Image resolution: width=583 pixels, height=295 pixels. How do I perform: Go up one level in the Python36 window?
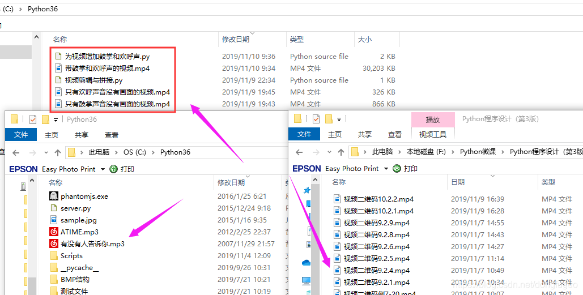coord(58,152)
